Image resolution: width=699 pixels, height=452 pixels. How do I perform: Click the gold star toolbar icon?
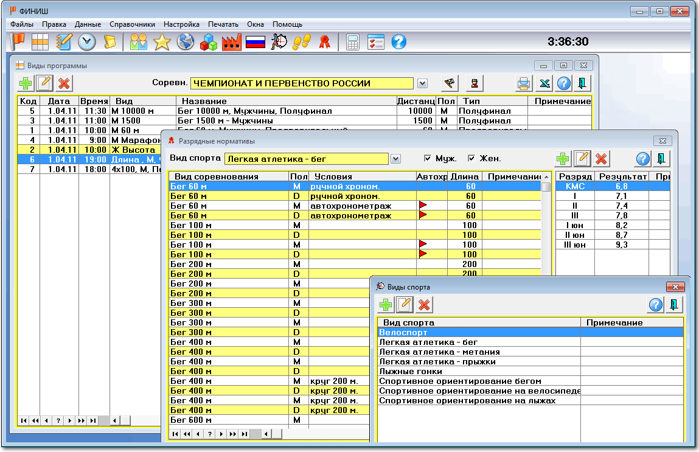[x=162, y=41]
